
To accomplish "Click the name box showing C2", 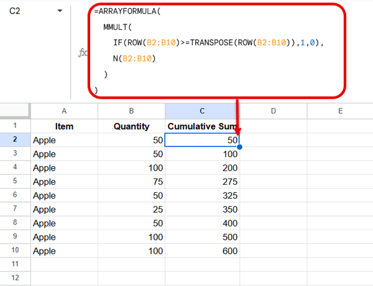I will point(25,11).
